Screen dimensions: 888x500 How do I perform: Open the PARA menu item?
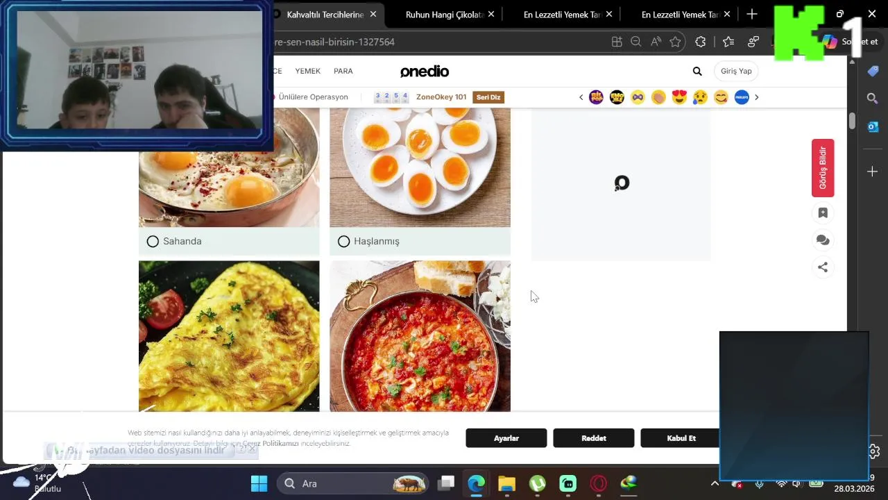[x=343, y=71]
